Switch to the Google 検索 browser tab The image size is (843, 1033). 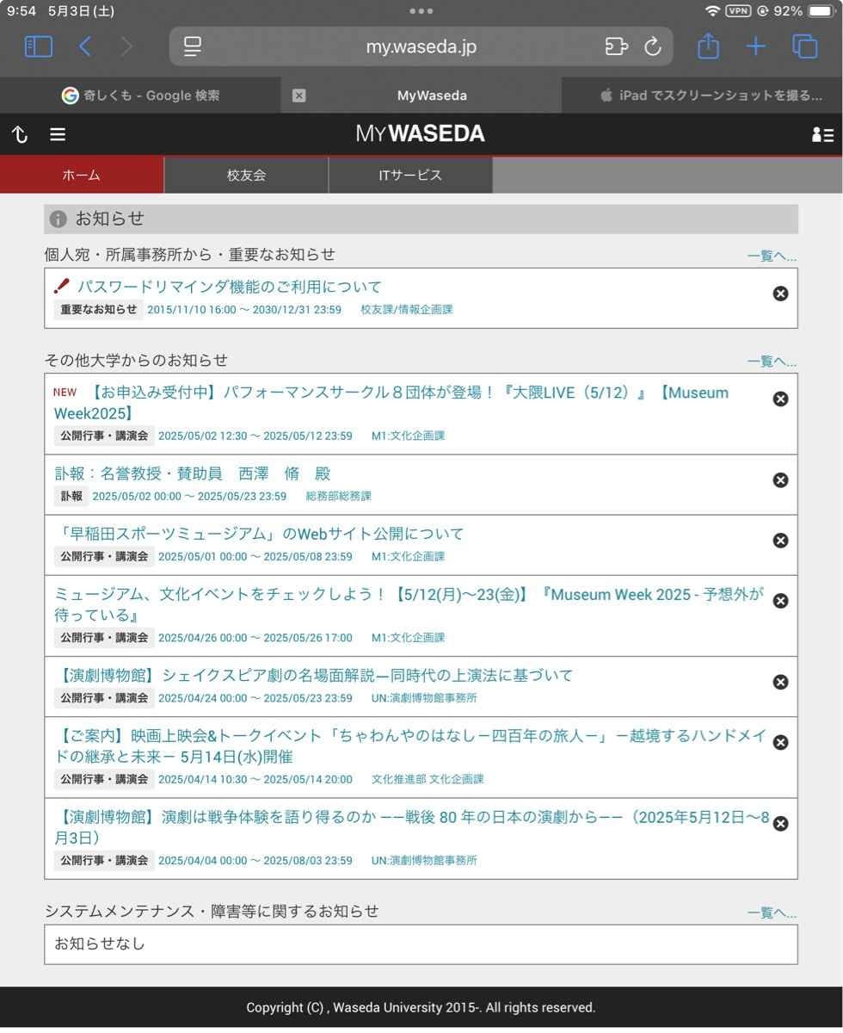(x=140, y=96)
